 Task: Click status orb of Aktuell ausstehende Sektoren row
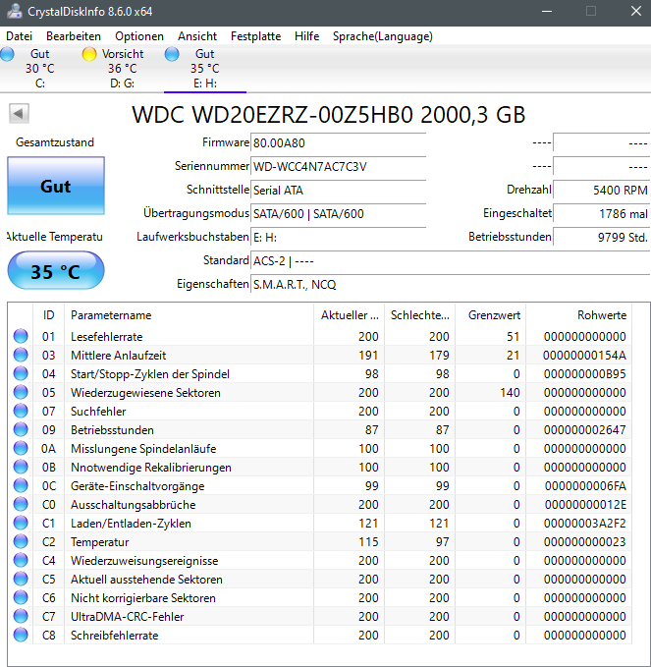coord(21,579)
